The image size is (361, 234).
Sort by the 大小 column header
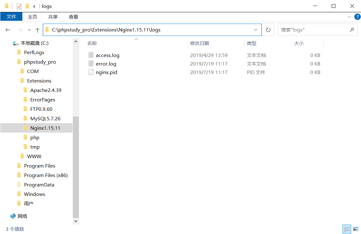(x=307, y=43)
